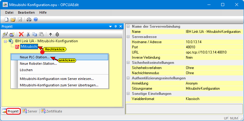Switch to the Zertifikate tab
Image resolution: width=244 pixels, height=121 pixels.
click(x=51, y=111)
